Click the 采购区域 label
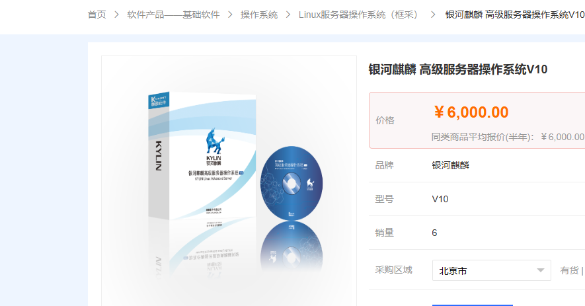Viewport: 585px width, 306px height. [x=393, y=270]
